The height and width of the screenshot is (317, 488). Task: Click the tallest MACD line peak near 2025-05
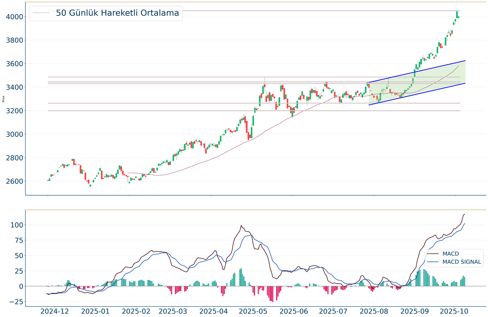(242, 226)
